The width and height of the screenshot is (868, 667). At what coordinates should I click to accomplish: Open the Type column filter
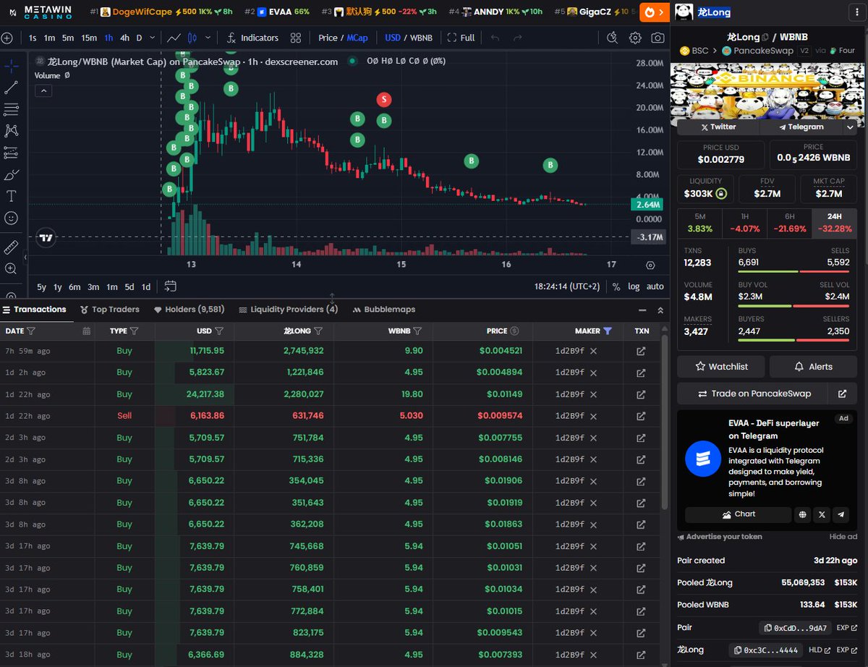[x=134, y=331]
